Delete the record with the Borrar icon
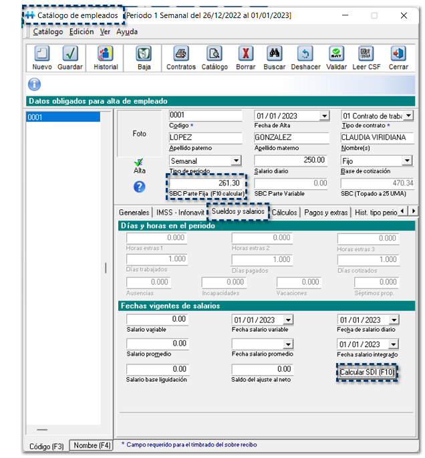 (246, 54)
